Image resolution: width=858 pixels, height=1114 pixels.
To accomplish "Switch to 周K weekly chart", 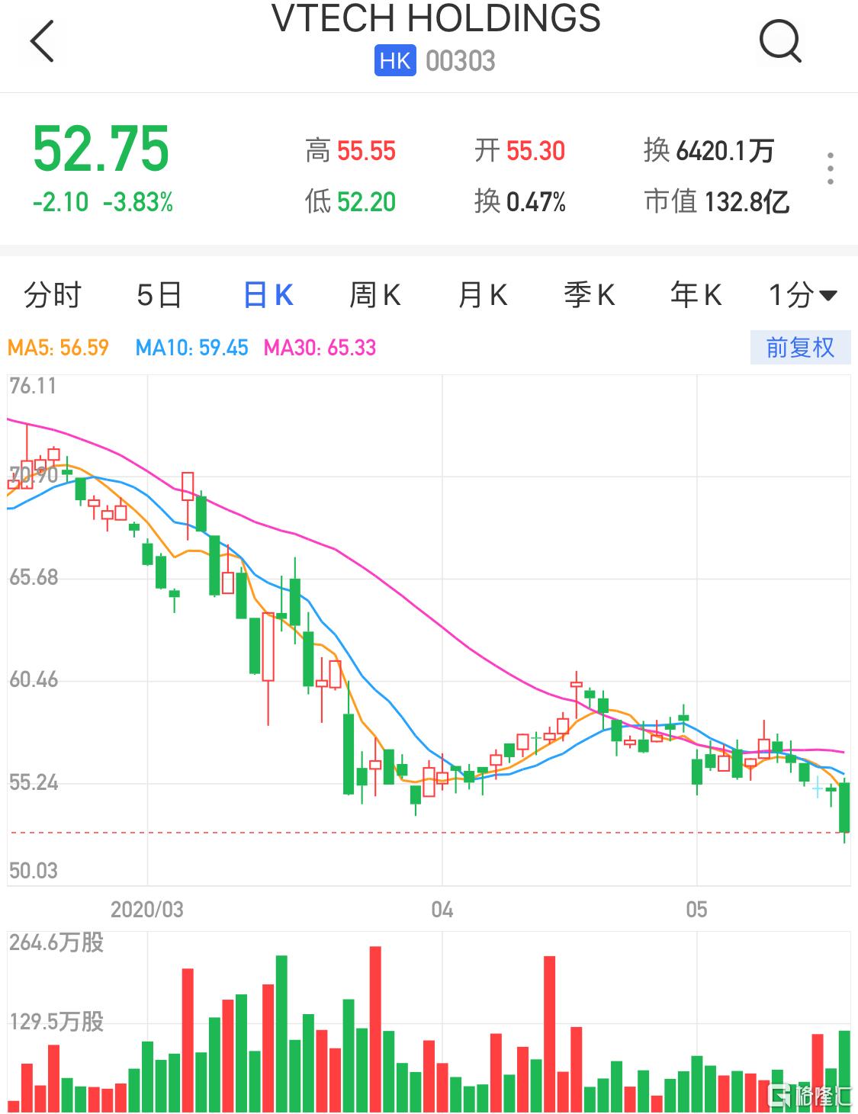I will pos(374,295).
